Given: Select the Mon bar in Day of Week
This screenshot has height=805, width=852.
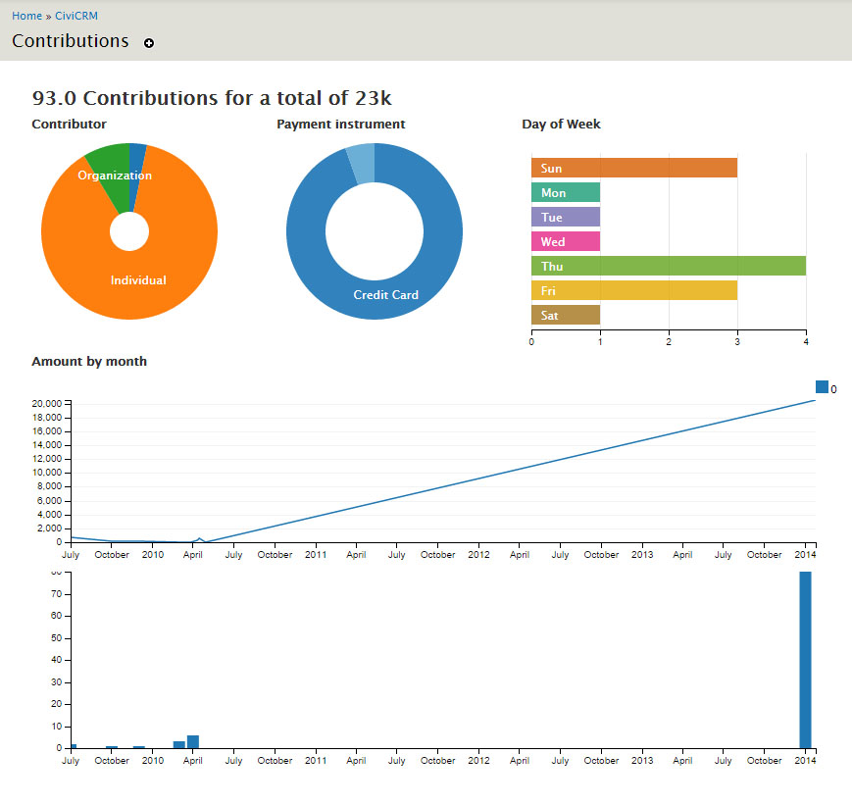Looking at the screenshot, I should click(565, 192).
